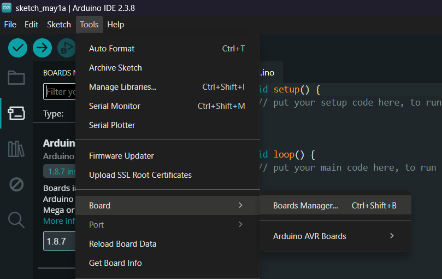Viewport: 442px width, 279px height.
Task: Follow the More info link
Action: pyautogui.click(x=59, y=221)
